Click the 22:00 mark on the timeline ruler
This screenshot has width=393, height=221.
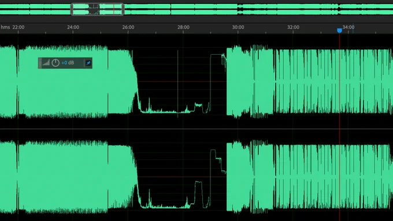(x=18, y=27)
